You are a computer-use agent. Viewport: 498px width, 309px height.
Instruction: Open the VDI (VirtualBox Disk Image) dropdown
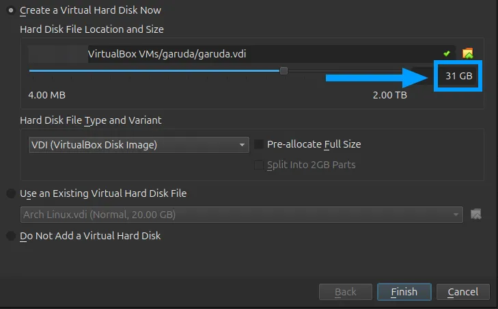click(139, 145)
